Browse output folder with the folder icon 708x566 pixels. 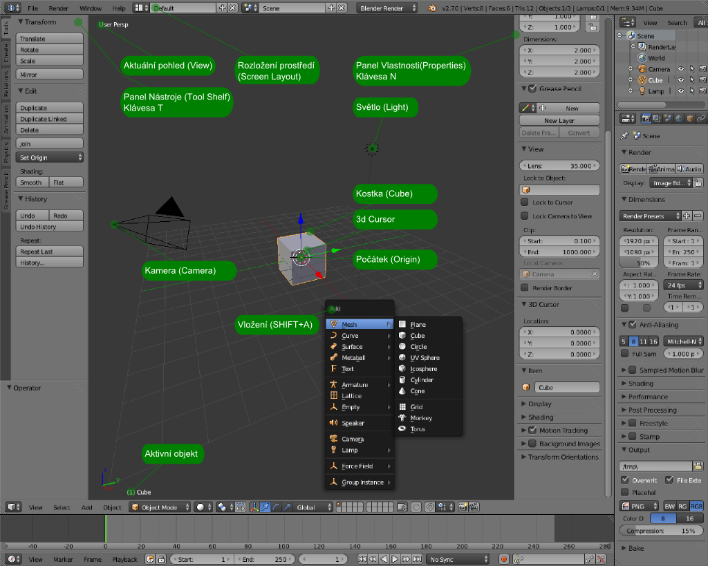pyautogui.click(x=698, y=466)
